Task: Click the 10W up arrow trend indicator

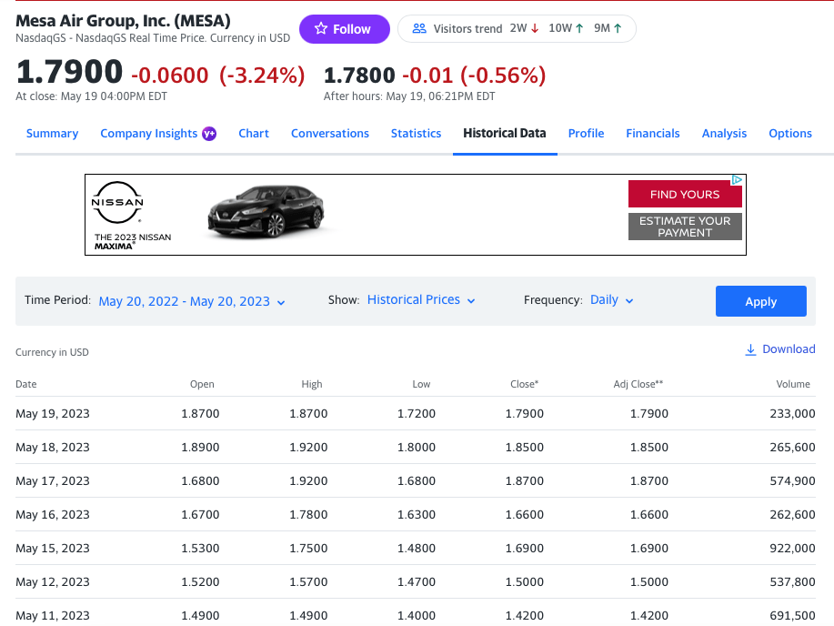Action: pyautogui.click(x=579, y=29)
